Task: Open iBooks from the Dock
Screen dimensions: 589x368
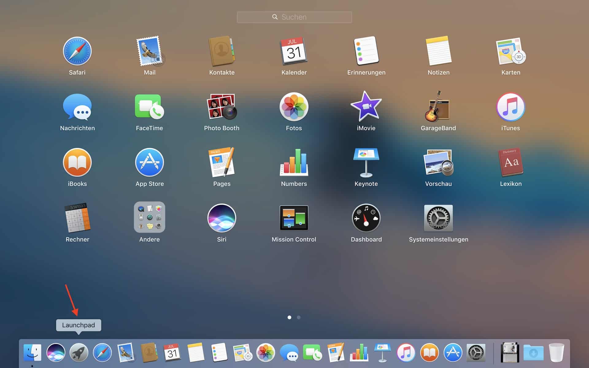Action: (429, 353)
